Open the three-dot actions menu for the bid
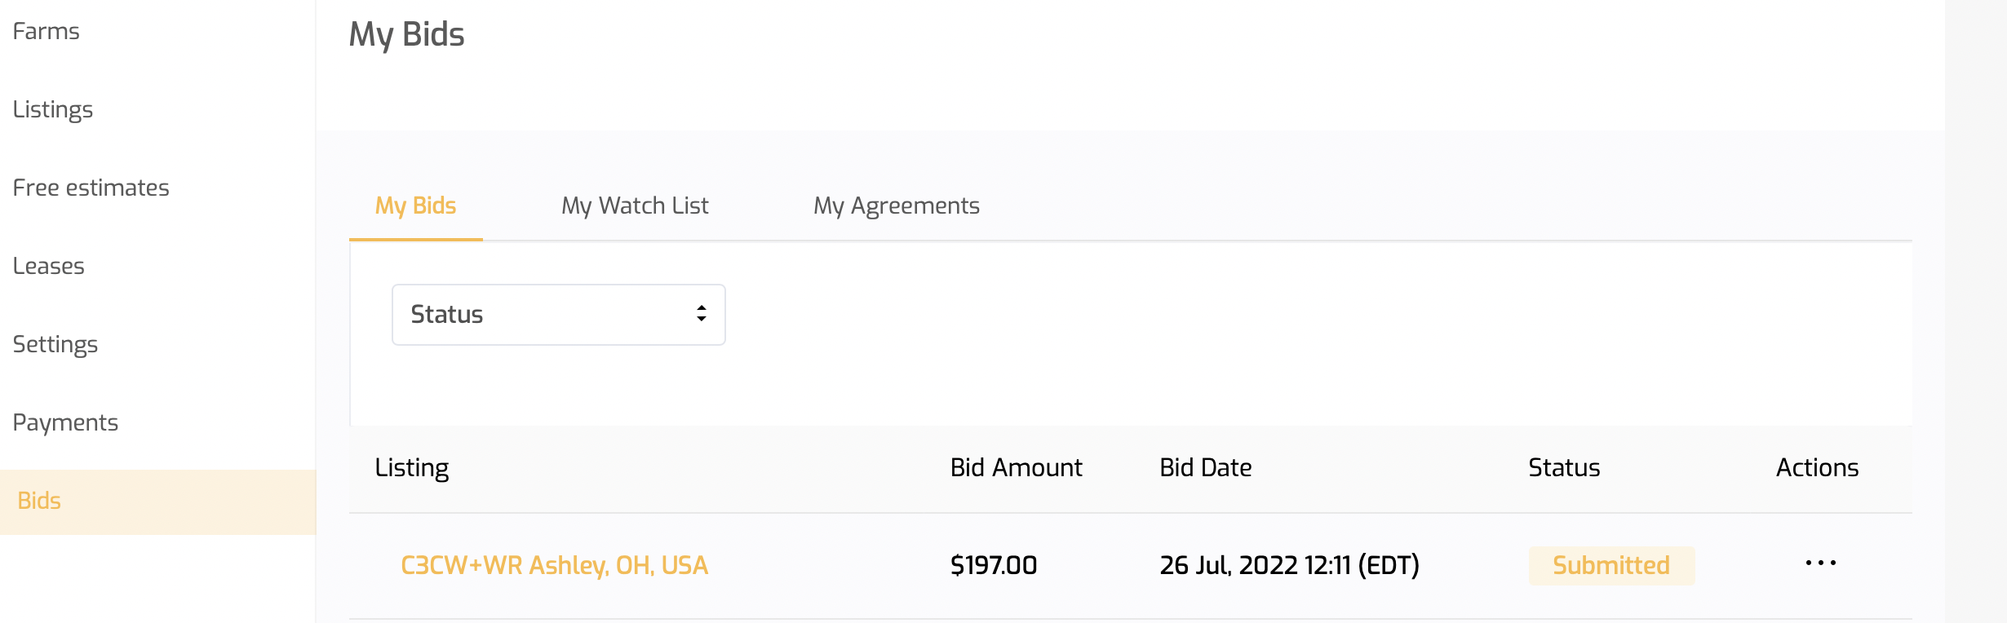The width and height of the screenshot is (2007, 623). click(x=1820, y=563)
